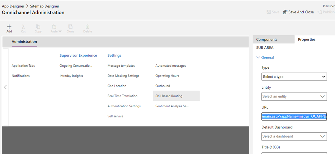Open the Entity combo box
Viewport: 335px width, 154px height.
[x=294, y=96]
